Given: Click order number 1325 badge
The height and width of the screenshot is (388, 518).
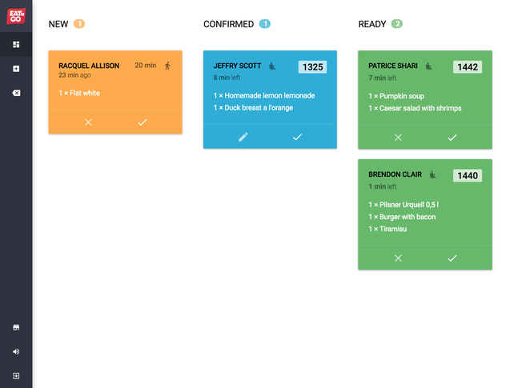Looking at the screenshot, I should (312, 66).
